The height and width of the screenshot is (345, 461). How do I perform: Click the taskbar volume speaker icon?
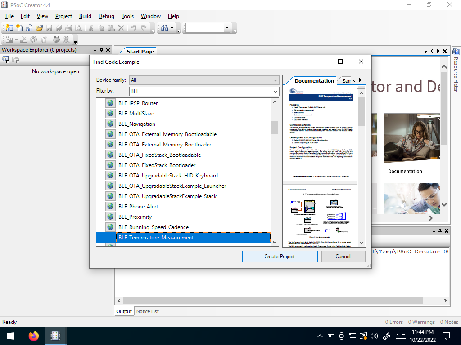click(374, 336)
